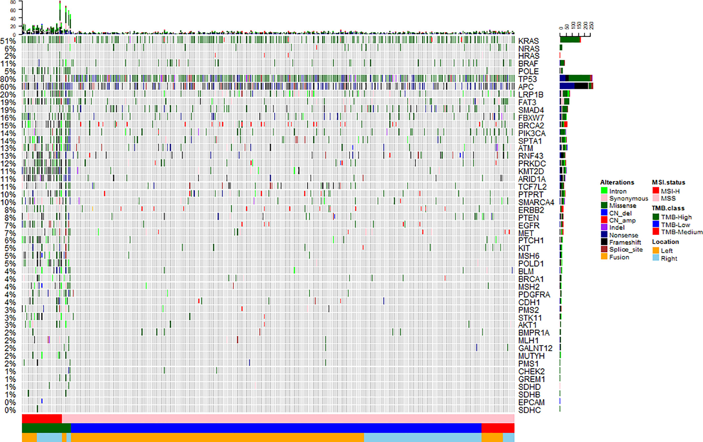Click the MSI.status legend heading
Viewport: 703px width, 442px height.
point(668,182)
